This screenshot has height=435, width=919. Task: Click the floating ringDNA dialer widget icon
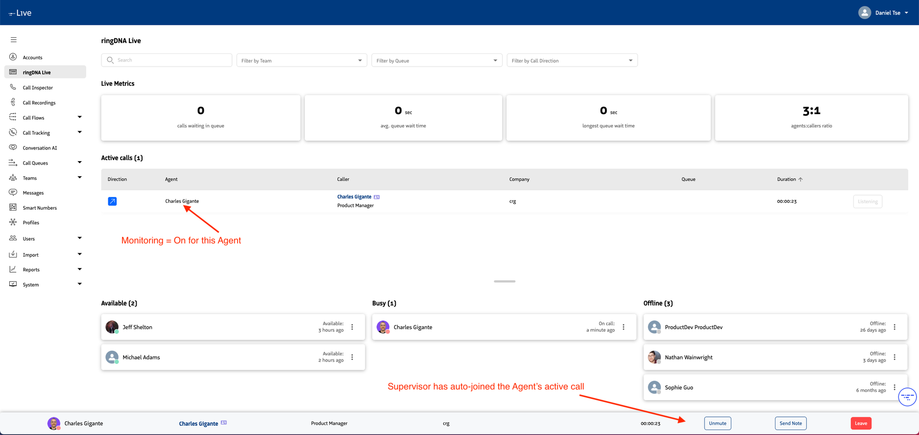[x=907, y=397]
